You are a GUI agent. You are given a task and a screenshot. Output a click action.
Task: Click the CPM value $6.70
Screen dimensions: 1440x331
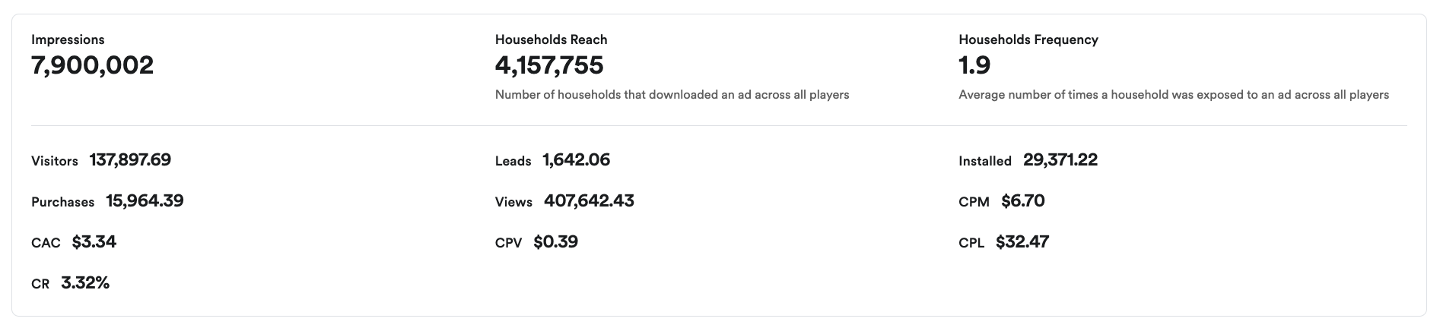click(x=1022, y=201)
